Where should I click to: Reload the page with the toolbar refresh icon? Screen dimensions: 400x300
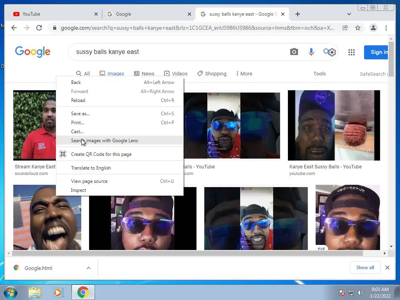39,28
